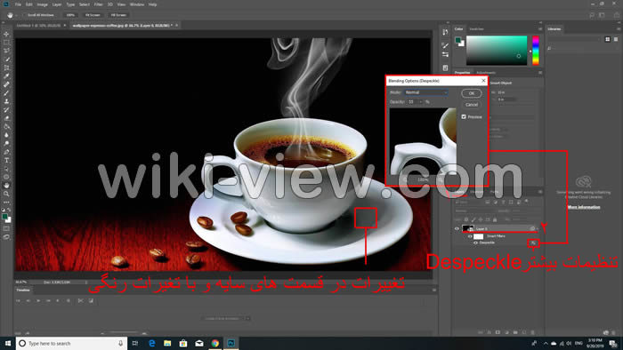This screenshot has width=623, height=350.
Task: Open the Create Video Timeline dropdown arrow
Action: (x=247, y=318)
